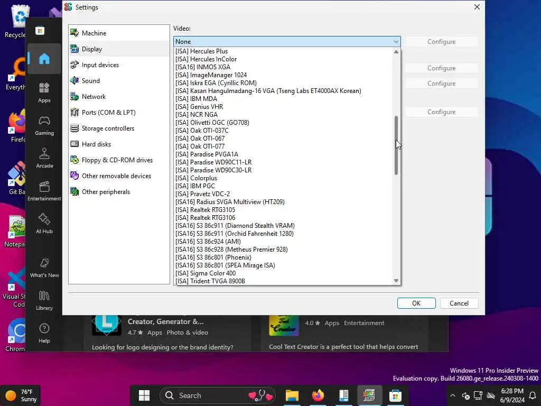Image resolution: width=541 pixels, height=406 pixels.
Task: Show hidden system tray icons
Action: pos(453,395)
